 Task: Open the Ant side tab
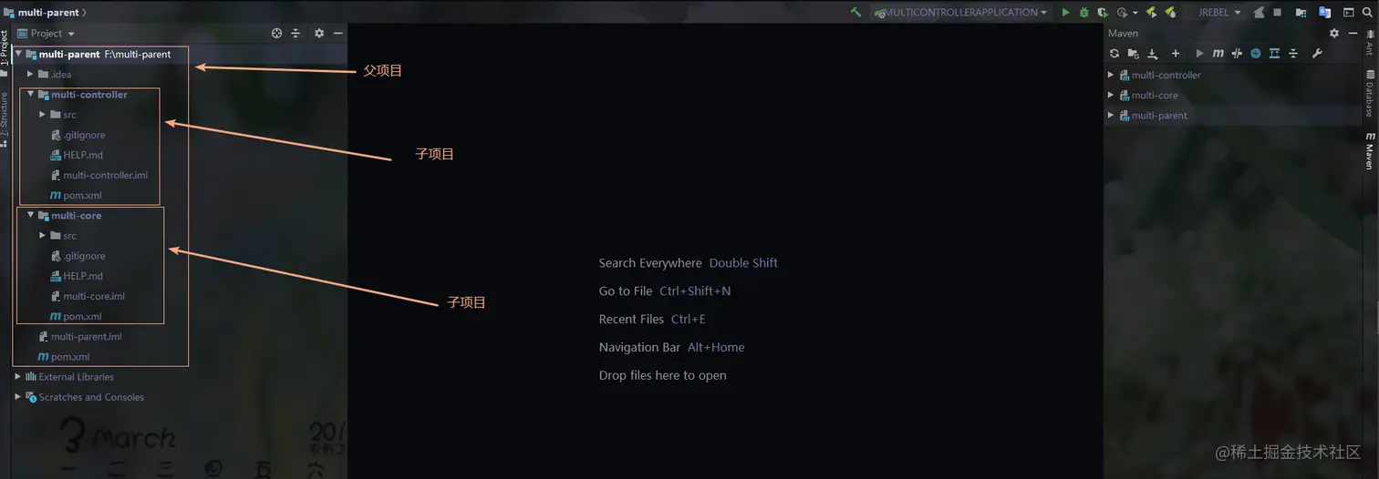pos(1370,41)
